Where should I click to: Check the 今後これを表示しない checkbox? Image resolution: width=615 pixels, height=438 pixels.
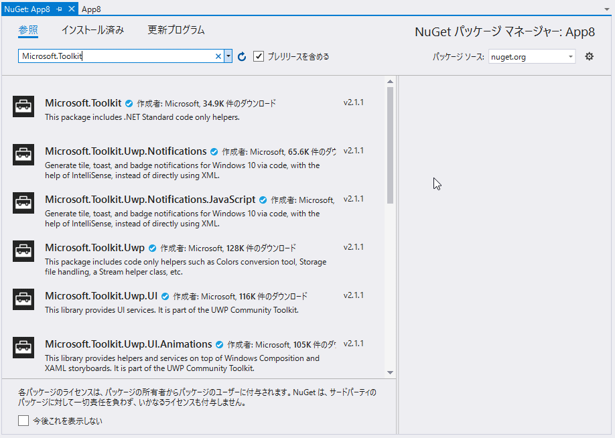coord(23,421)
